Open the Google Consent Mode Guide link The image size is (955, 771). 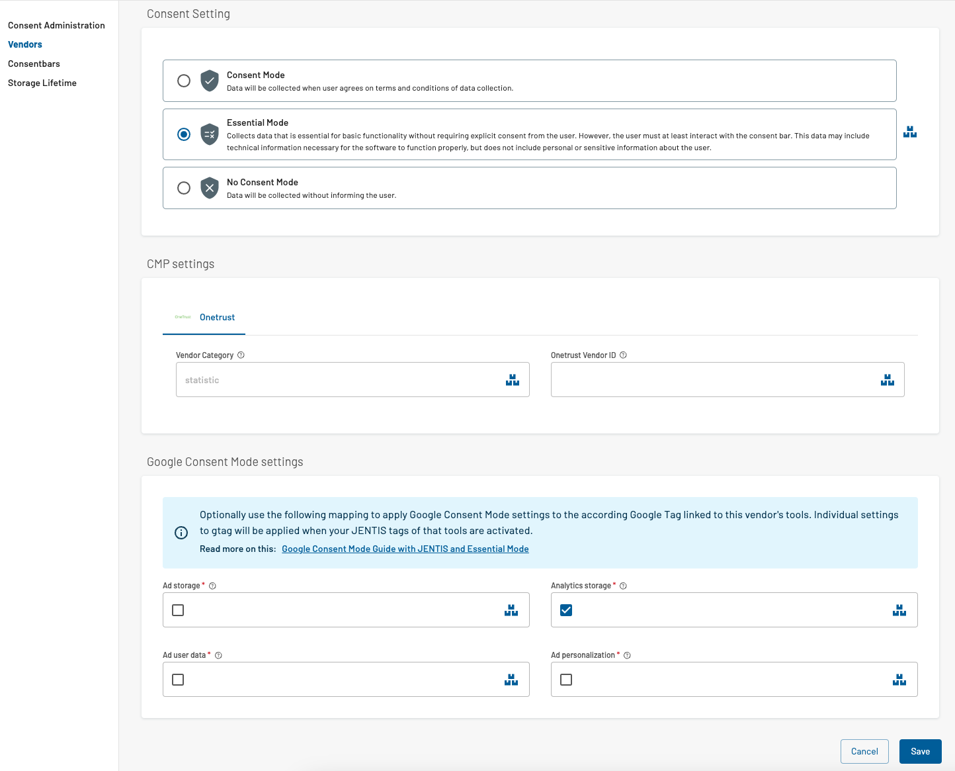pos(405,549)
